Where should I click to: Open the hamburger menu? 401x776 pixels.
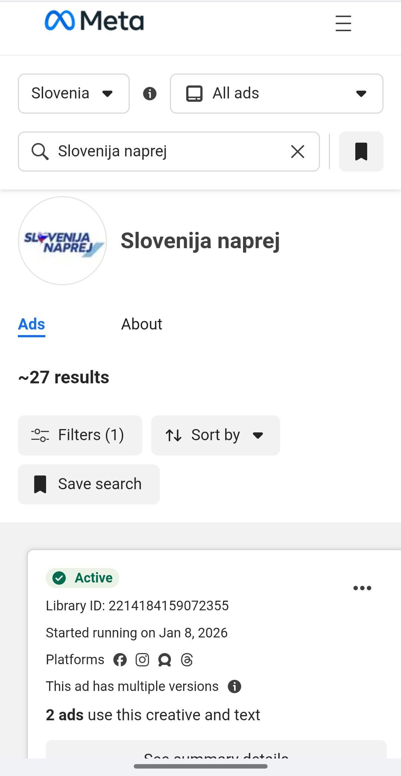tap(343, 23)
